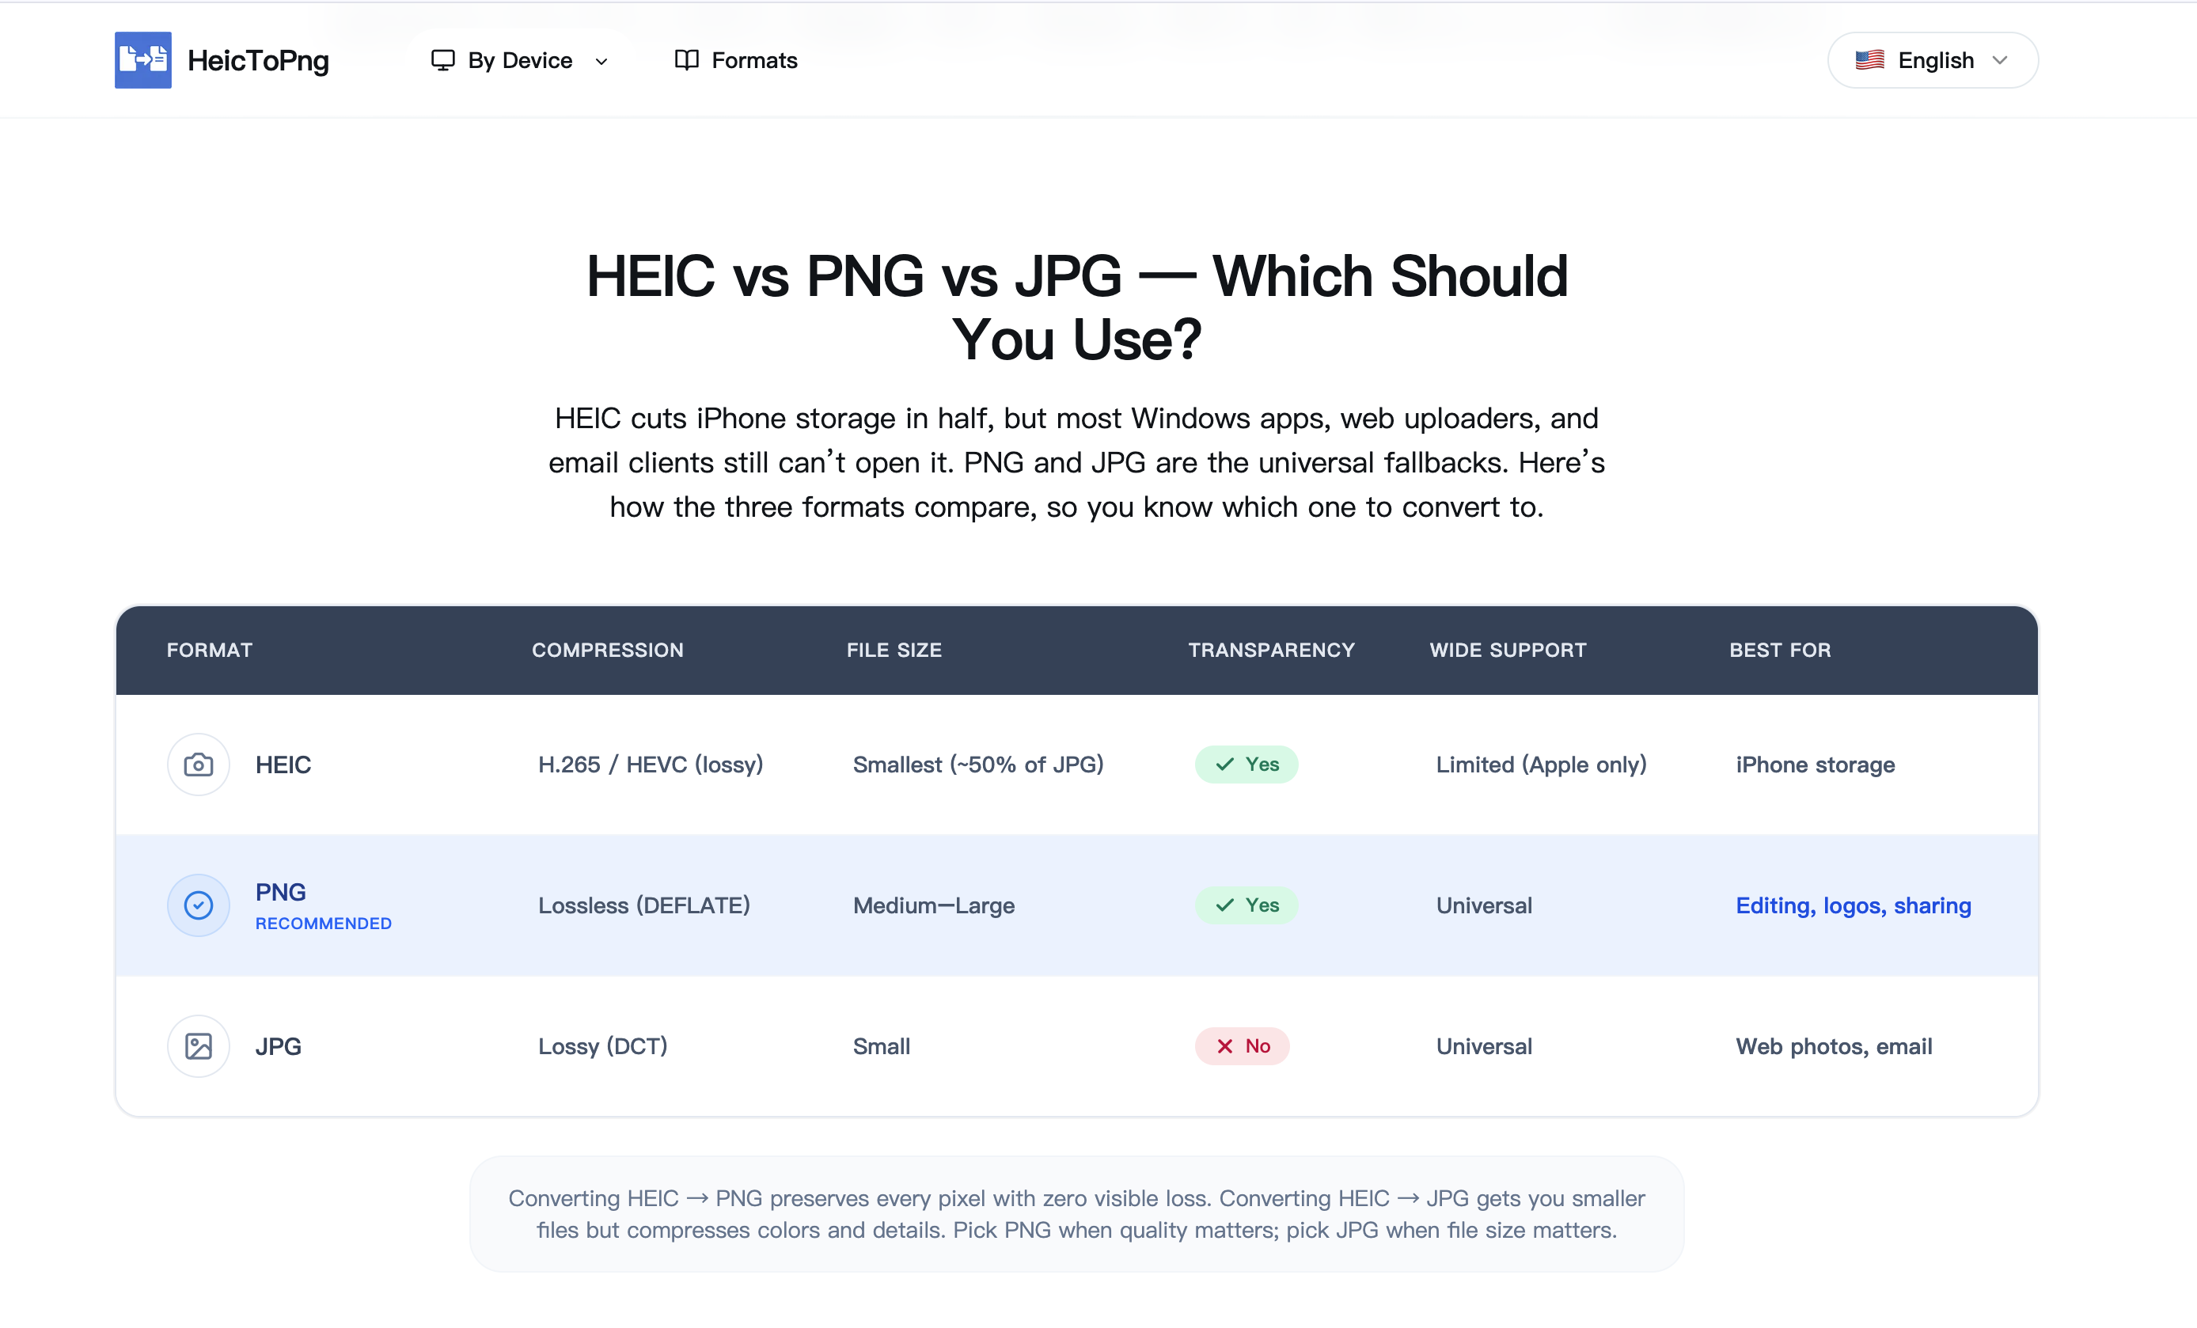Click the green Yes badge in HEIC row
The image size is (2197, 1328).
(1246, 765)
